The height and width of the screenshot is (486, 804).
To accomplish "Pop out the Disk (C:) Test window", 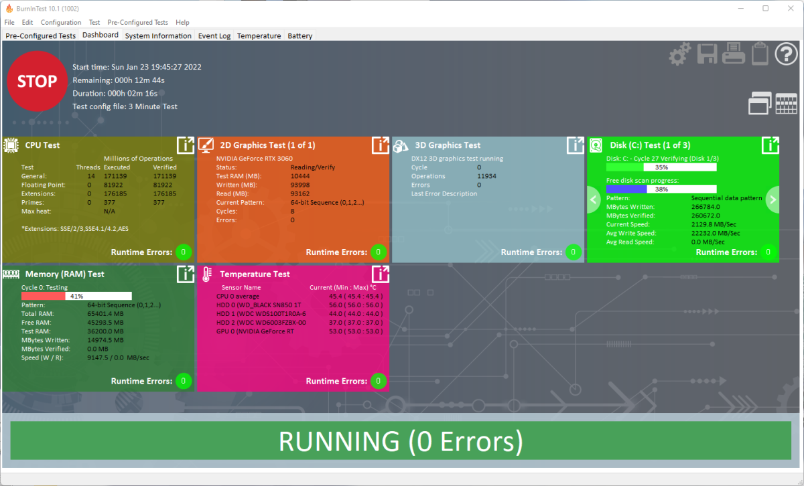I will click(770, 145).
